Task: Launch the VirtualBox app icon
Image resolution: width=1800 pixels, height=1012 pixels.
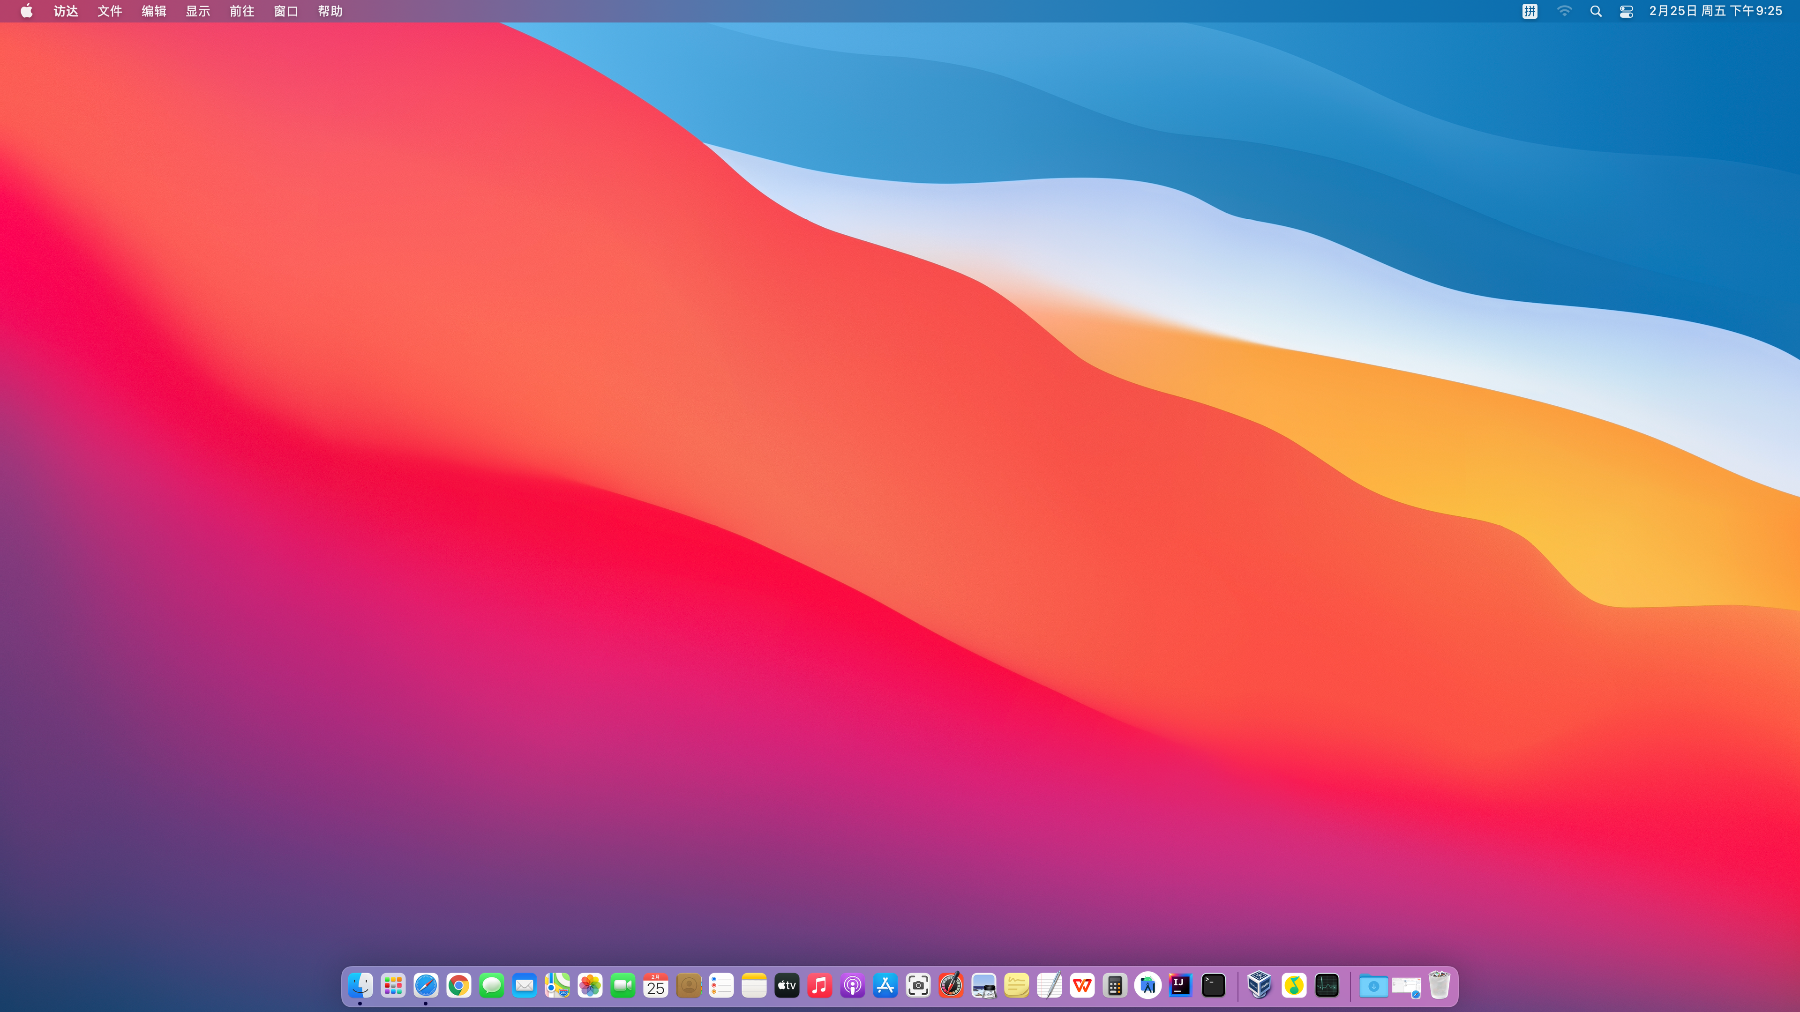Action: (1259, 985)
